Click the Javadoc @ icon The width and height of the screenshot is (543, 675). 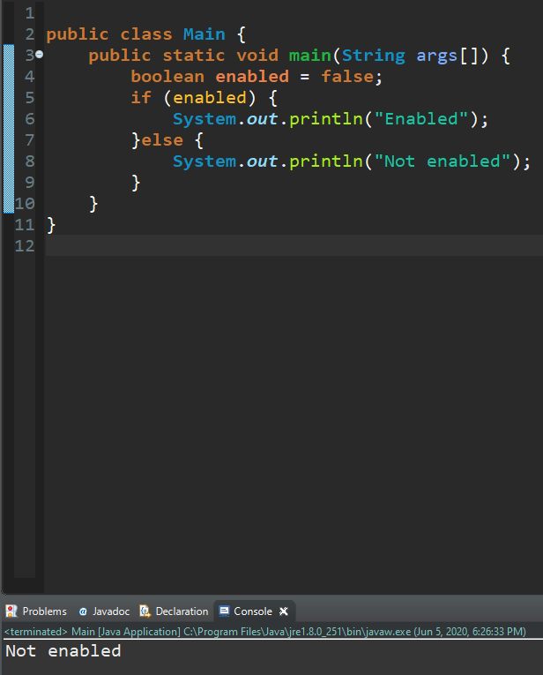[83, 611]
